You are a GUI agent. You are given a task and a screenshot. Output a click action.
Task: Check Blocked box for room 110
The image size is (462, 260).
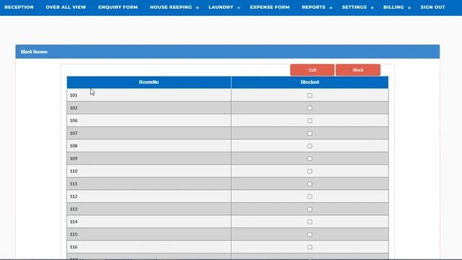click(310, 171)
